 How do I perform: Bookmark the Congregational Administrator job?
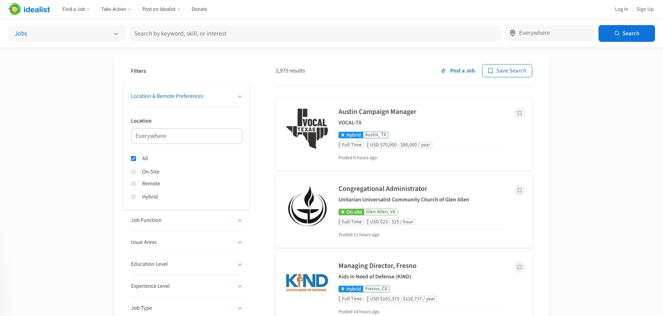[519, 190]
